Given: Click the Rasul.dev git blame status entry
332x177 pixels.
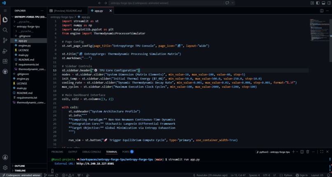Looking at the screenshot, I should (210, 175).
